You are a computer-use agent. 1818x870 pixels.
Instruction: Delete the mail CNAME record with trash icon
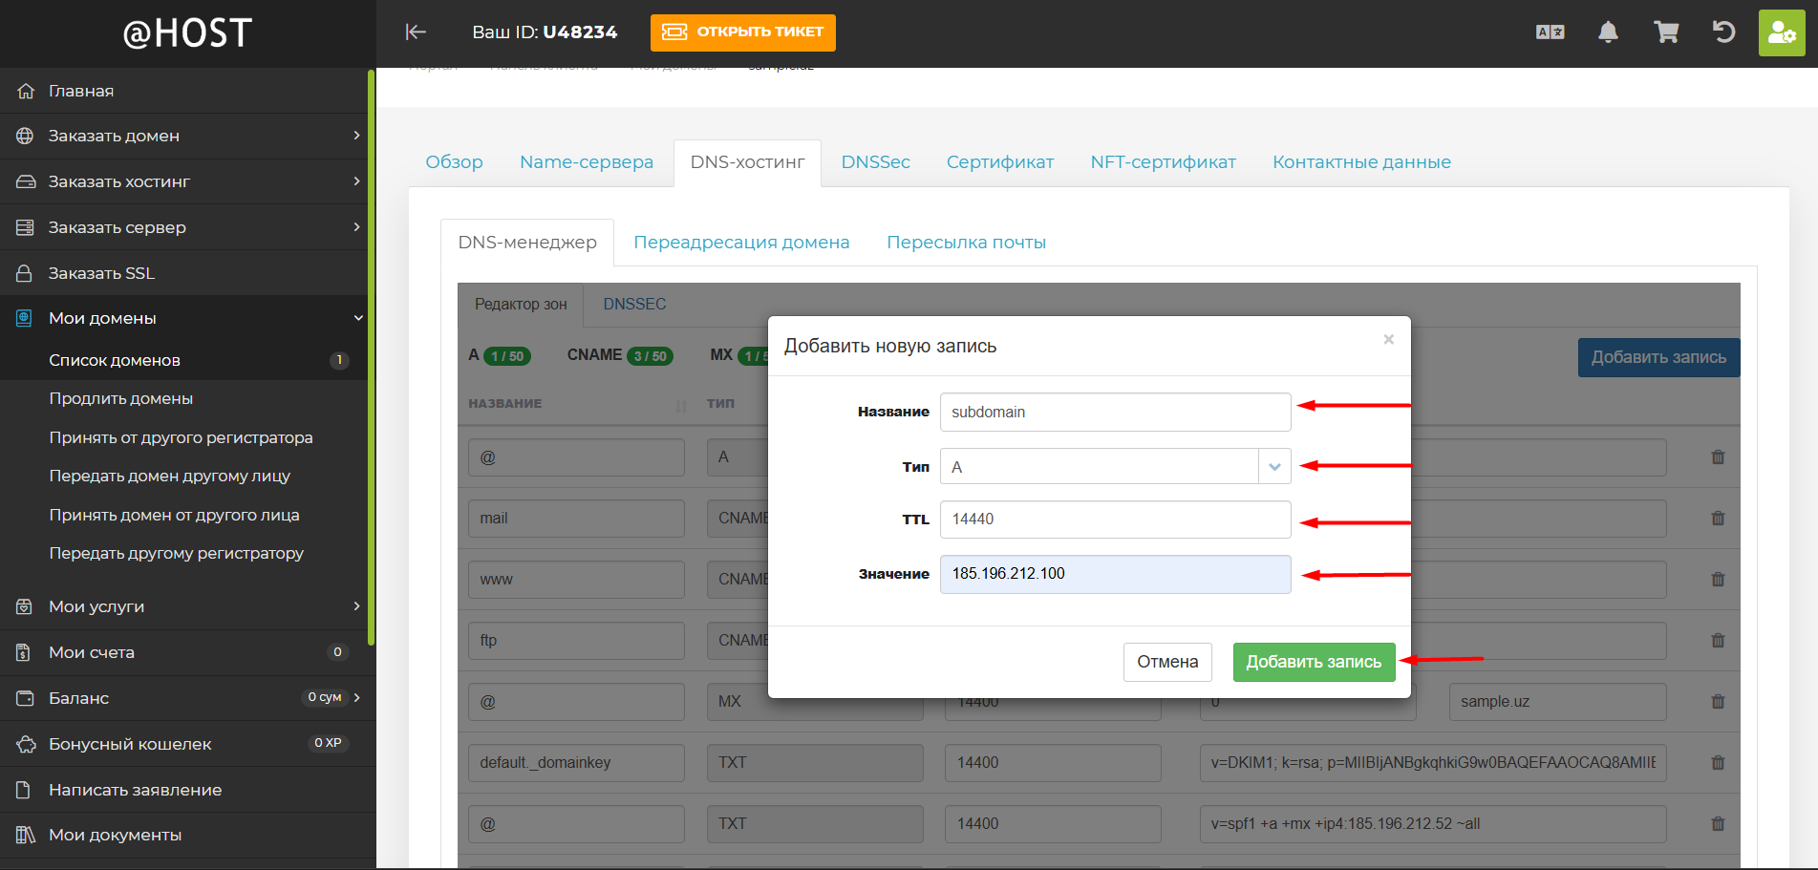[x=1718, y=519]
